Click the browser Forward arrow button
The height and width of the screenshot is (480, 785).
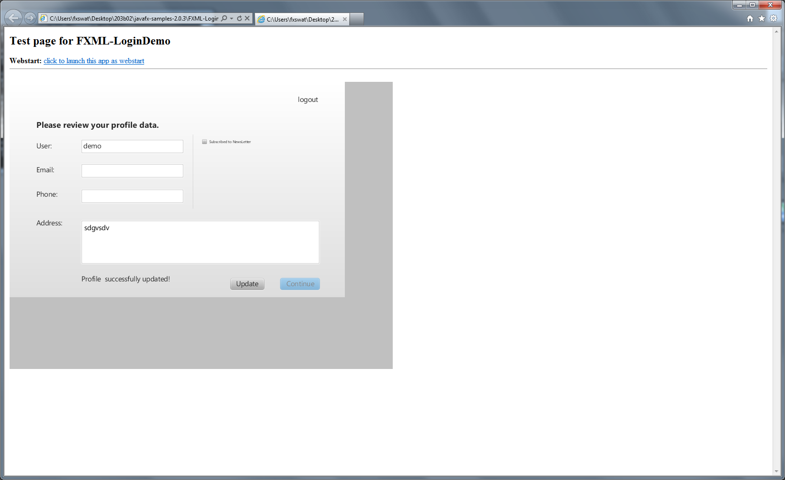click(30, 18)
